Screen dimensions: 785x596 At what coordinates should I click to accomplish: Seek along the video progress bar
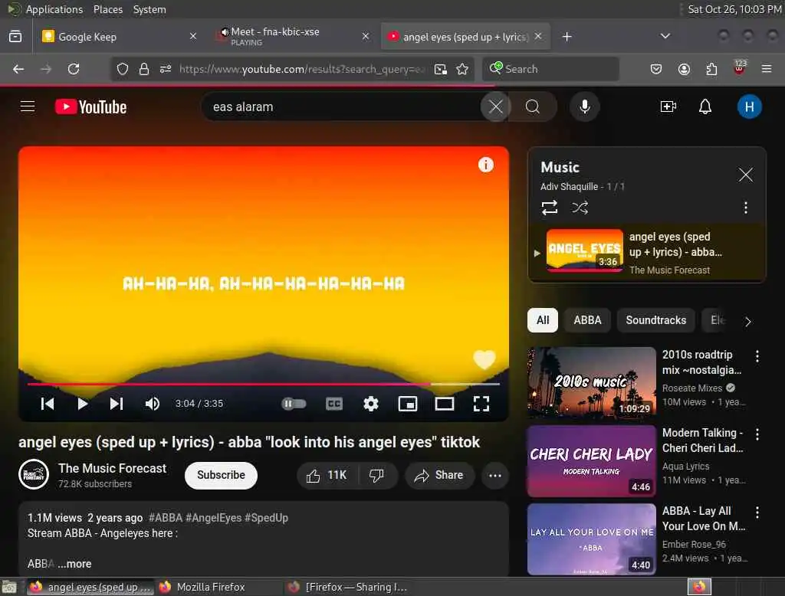[264, 384]
